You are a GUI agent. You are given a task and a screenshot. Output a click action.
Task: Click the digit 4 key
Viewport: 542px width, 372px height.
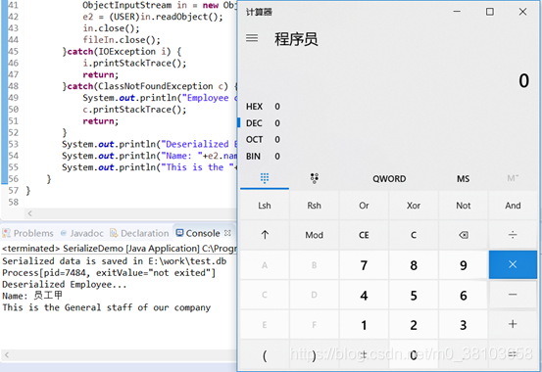(x=364, y=295)
